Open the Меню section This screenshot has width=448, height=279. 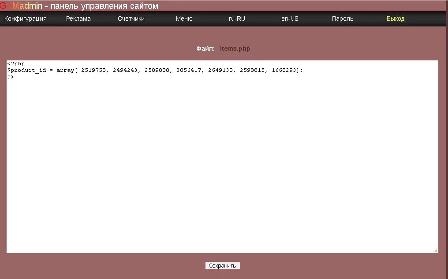[x=184, y=19]
